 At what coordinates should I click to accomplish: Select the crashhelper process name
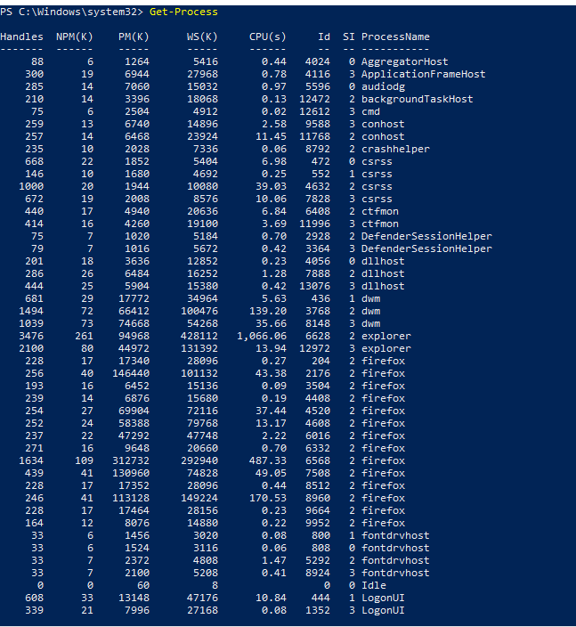tap(395, 149)
